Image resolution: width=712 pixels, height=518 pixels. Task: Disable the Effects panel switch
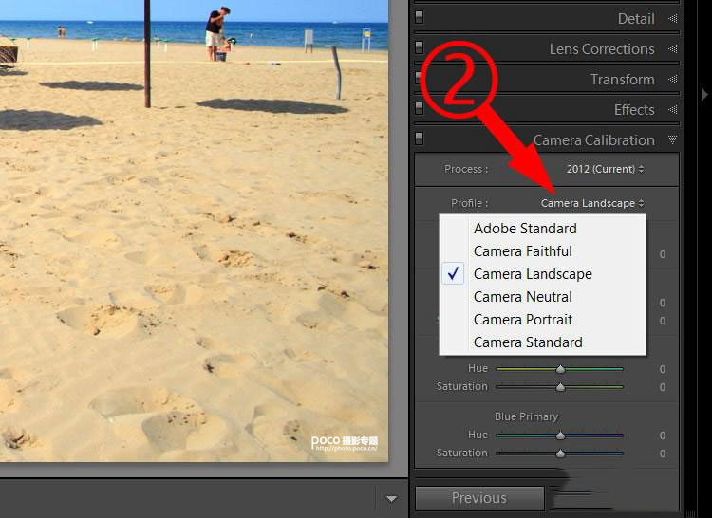pos(420,109)
